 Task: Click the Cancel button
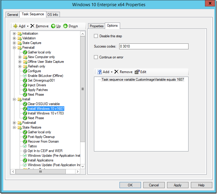(x=154, y=185)
